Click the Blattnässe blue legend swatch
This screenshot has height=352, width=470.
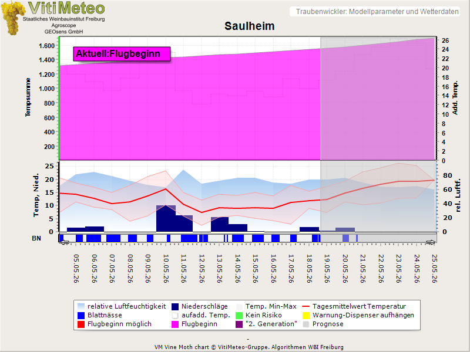click(x=81, y=316)
